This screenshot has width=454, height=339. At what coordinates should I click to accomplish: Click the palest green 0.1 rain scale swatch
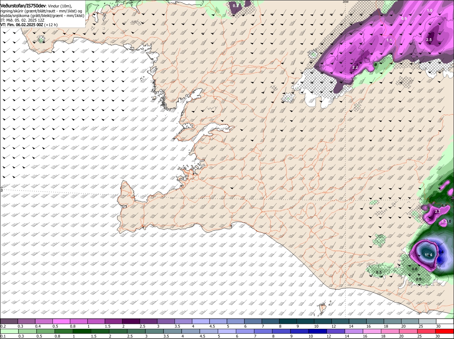9,331
